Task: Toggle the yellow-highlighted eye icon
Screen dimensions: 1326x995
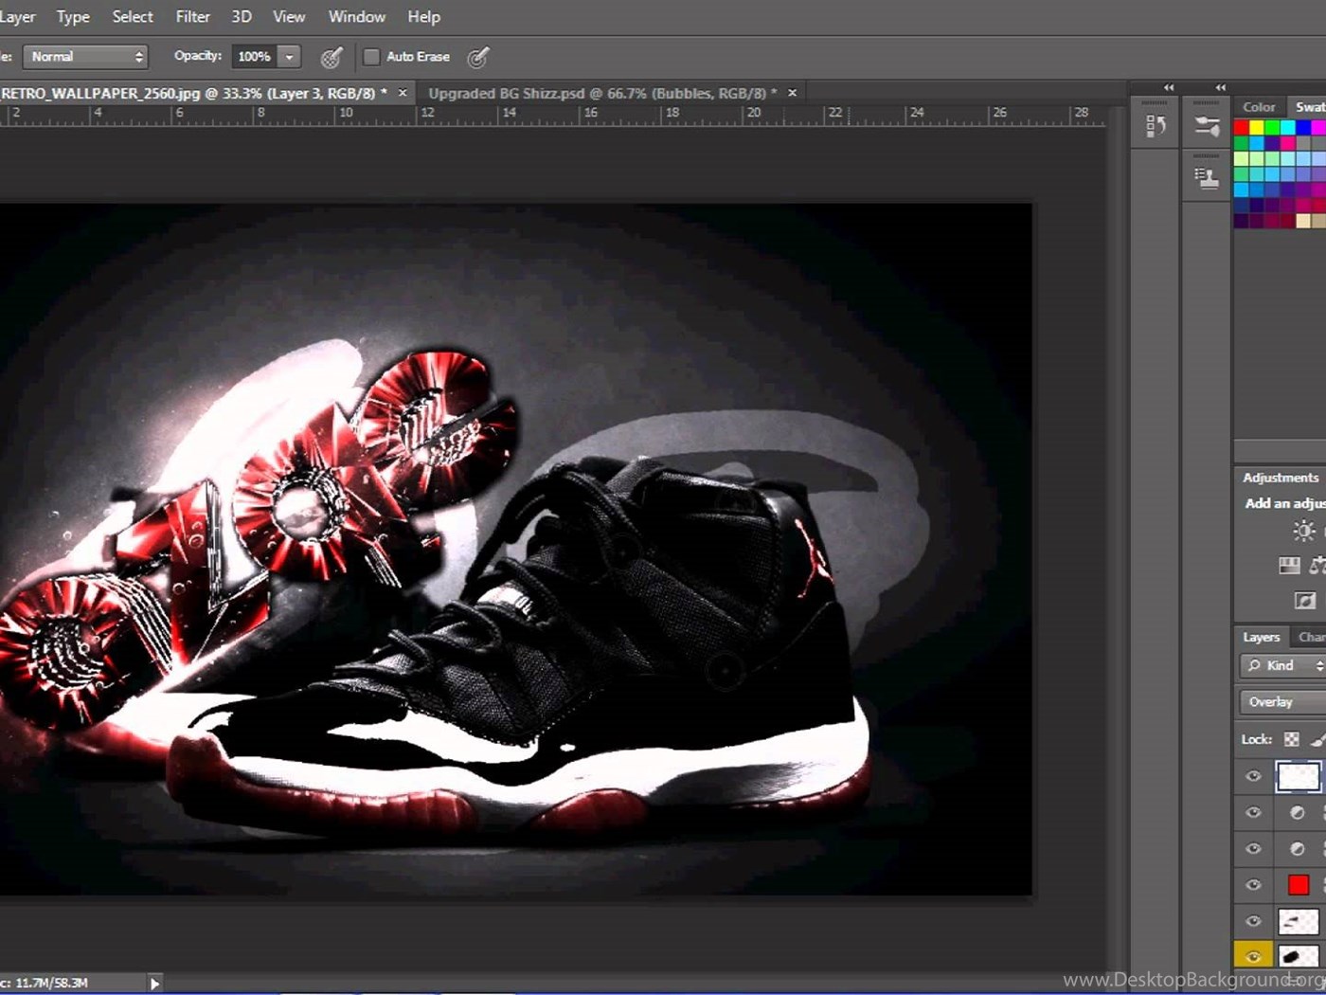Action: point(1253,956)
